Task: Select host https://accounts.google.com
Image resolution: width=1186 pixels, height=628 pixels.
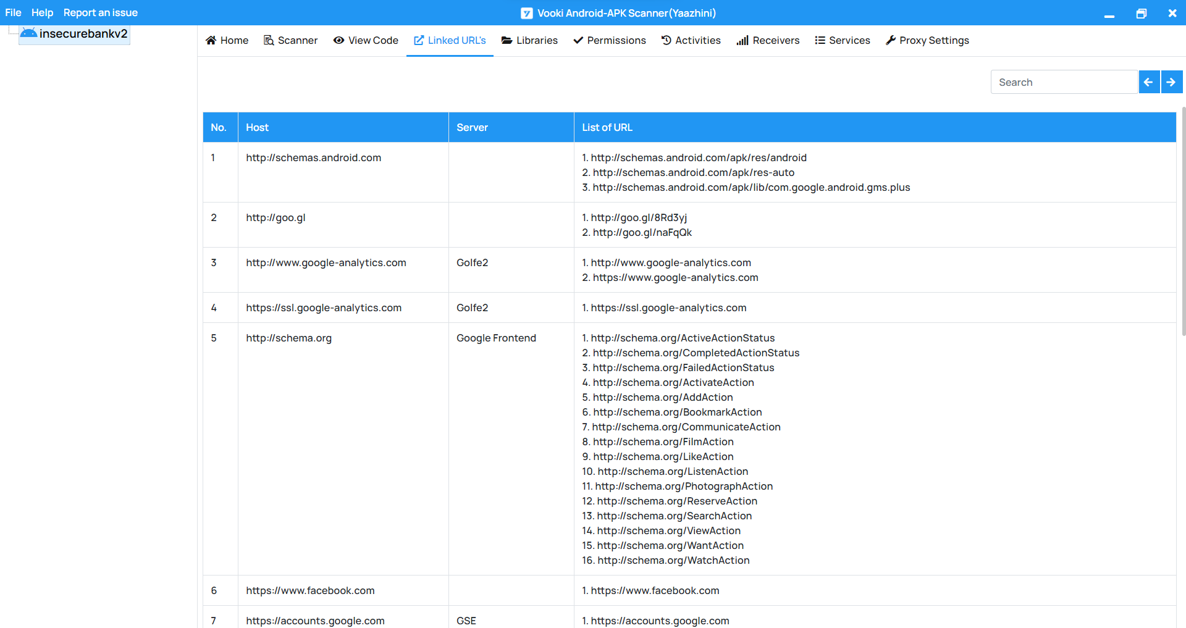Action: tap(315, 621)
